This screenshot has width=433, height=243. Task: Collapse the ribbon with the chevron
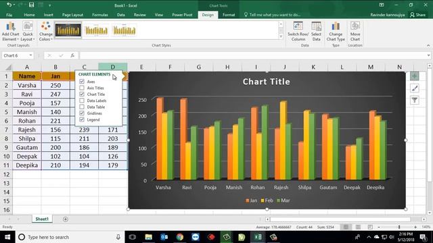[x=428, y=45]
